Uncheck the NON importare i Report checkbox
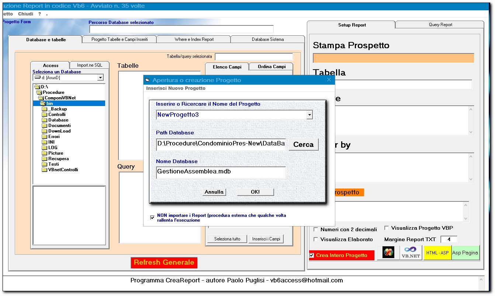Image resolution: width=495 pixels, height=296 pixels. tap(152, 218)
